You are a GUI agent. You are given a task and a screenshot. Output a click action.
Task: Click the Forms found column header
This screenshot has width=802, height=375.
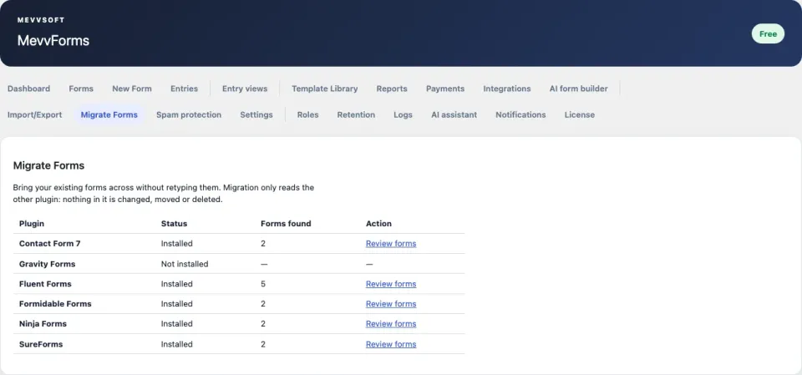(x=286, y=224)
